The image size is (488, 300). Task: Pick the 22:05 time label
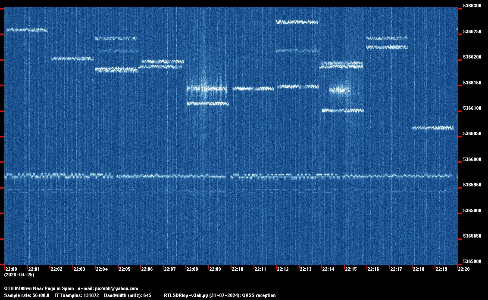[x=125, y=269]
